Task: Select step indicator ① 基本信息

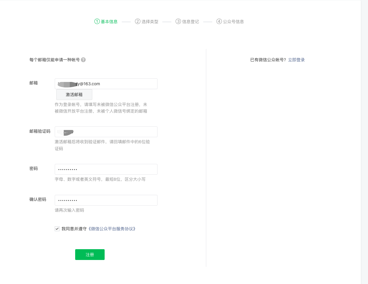Action: click(106, 21)
